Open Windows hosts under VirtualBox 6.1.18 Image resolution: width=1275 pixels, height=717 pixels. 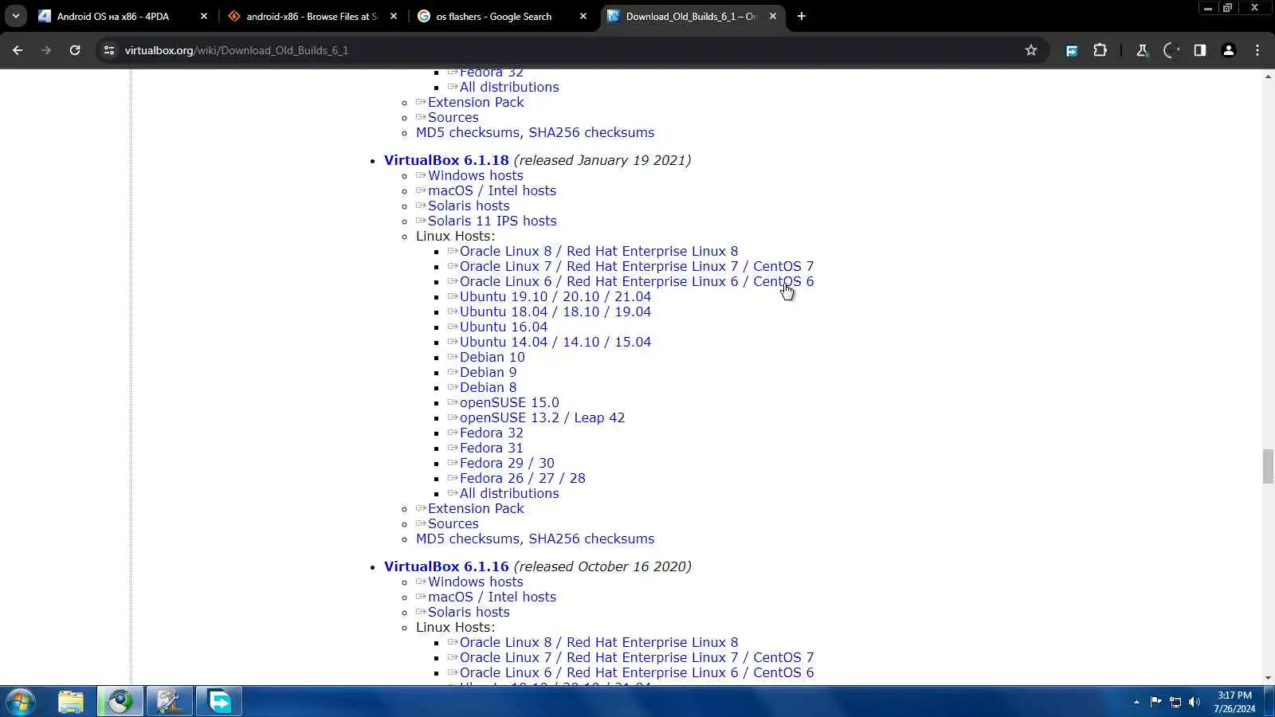tap(476, 175)
